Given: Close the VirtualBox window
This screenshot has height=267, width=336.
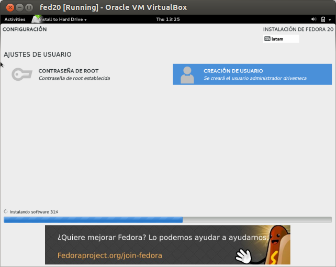Looking at the screenshot, I should (x=10, y=8).
